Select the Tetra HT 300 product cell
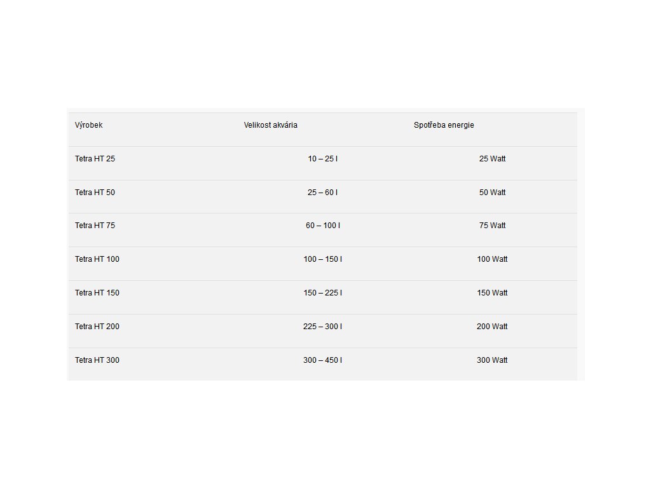The image size is (651, 488). [97, 360]
